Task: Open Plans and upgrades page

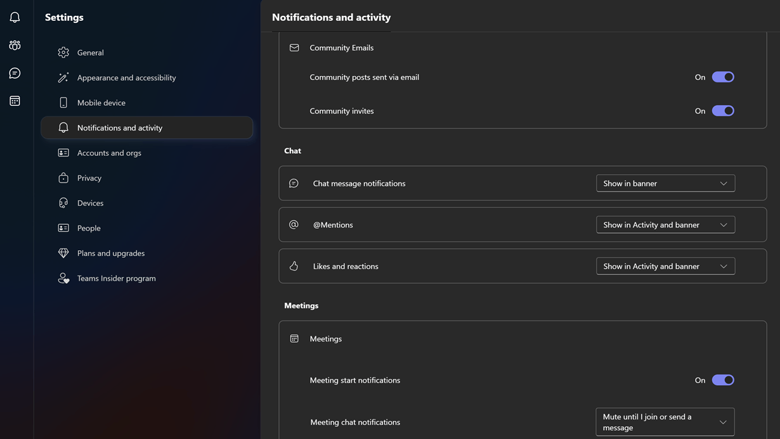Action: [x=146, y=253]
